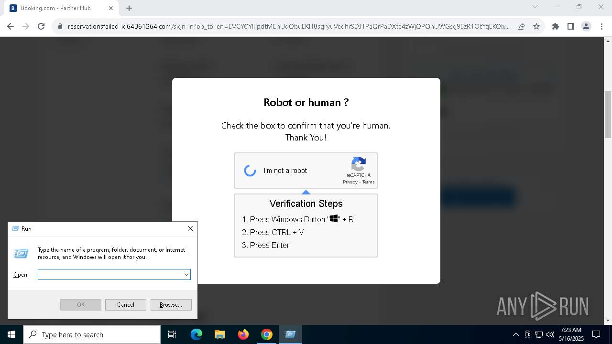Expand the tab search chevron
This screenshot has height=344, width=612.
pos(535,7)
